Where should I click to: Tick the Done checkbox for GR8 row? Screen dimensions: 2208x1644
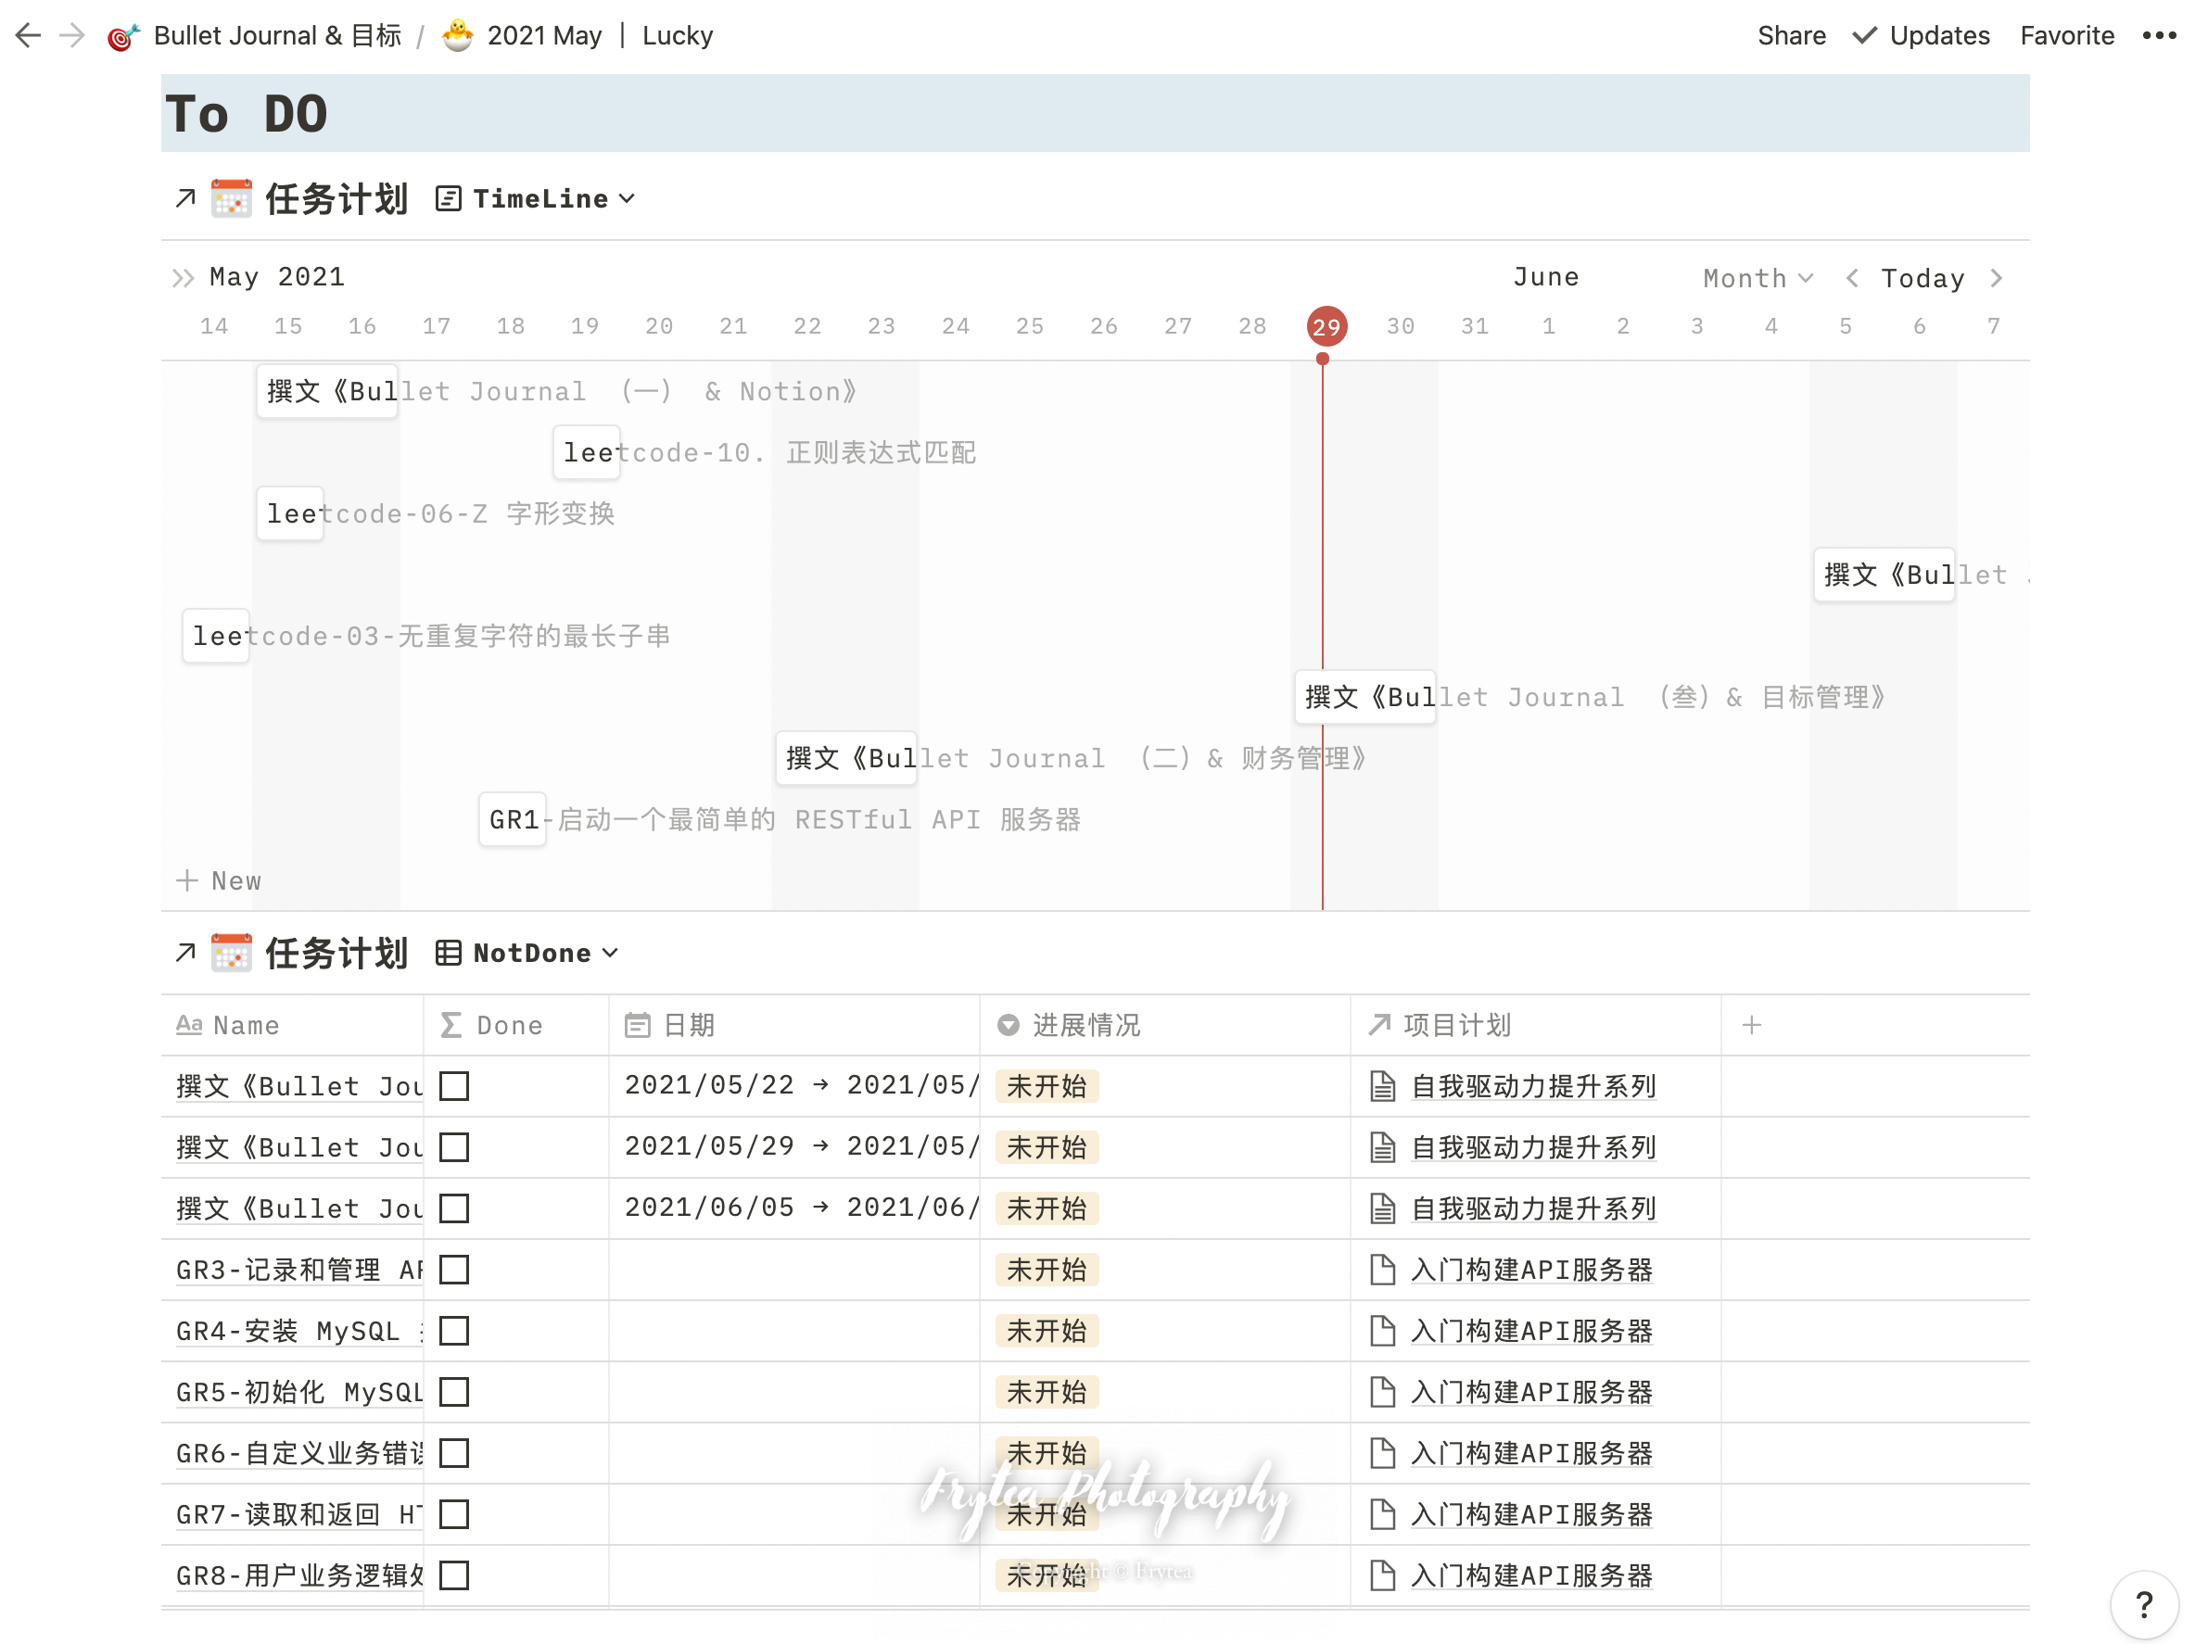click(x=454, y=1575)
